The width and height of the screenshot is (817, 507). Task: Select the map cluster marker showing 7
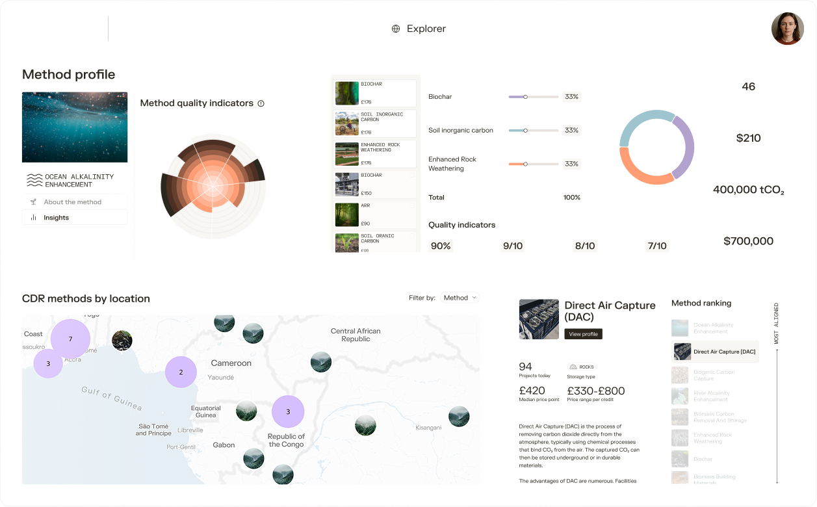pyautogui.click(x=70, y=339)
